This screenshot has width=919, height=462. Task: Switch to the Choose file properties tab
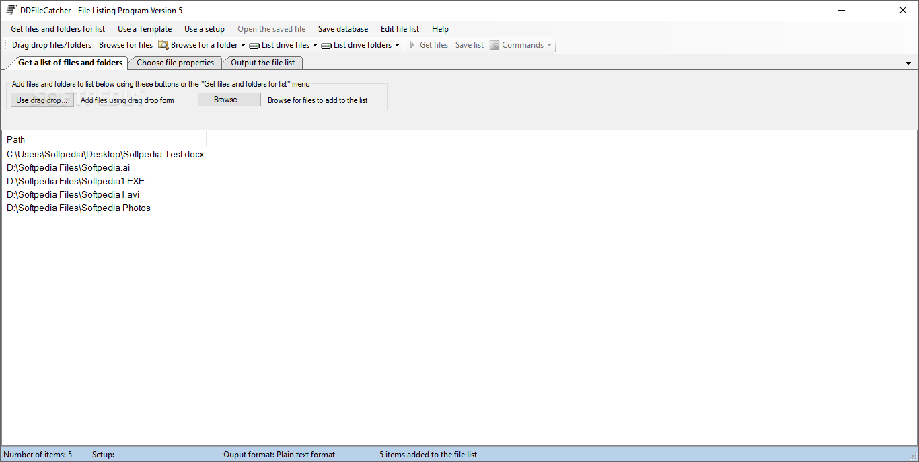coord(176,63)
